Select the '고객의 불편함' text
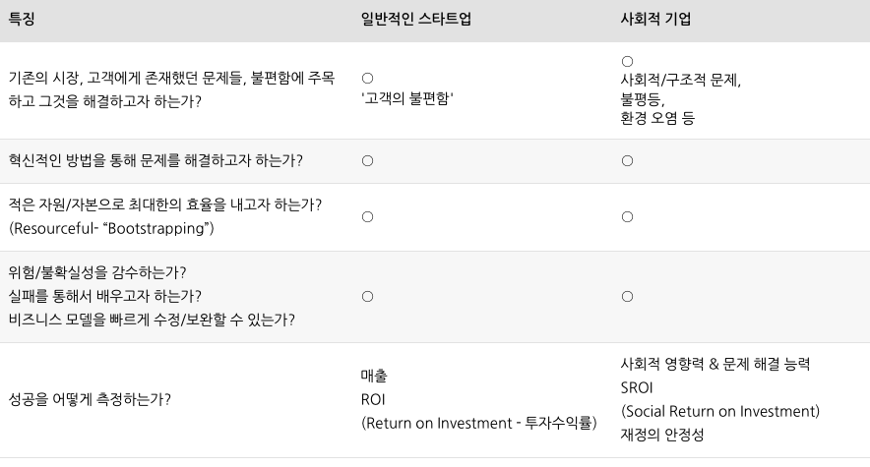The height and width of the screenshot is (467, 870). 407,98
